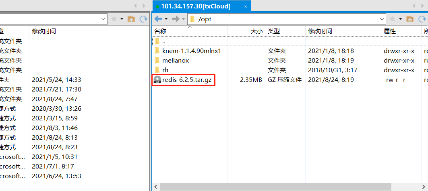Click the local date 2021/6/24, 13:53

pyautogui.click(x=56, y=176)
